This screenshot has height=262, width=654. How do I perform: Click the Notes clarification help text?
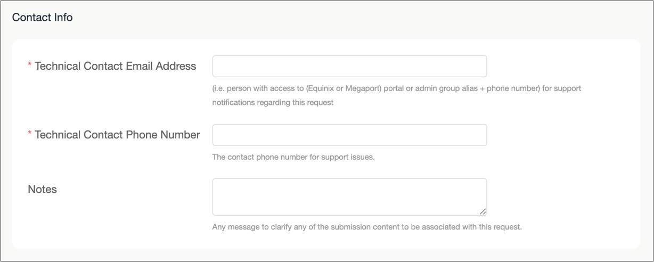pos(367,227)
